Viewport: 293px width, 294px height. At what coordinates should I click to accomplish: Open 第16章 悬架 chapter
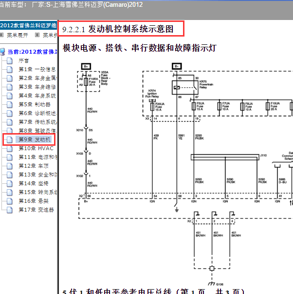coord(34,201)
